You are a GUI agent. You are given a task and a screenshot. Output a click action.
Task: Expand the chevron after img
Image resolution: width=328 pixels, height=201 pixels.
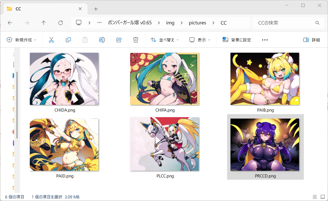click(x=182, y=23)
